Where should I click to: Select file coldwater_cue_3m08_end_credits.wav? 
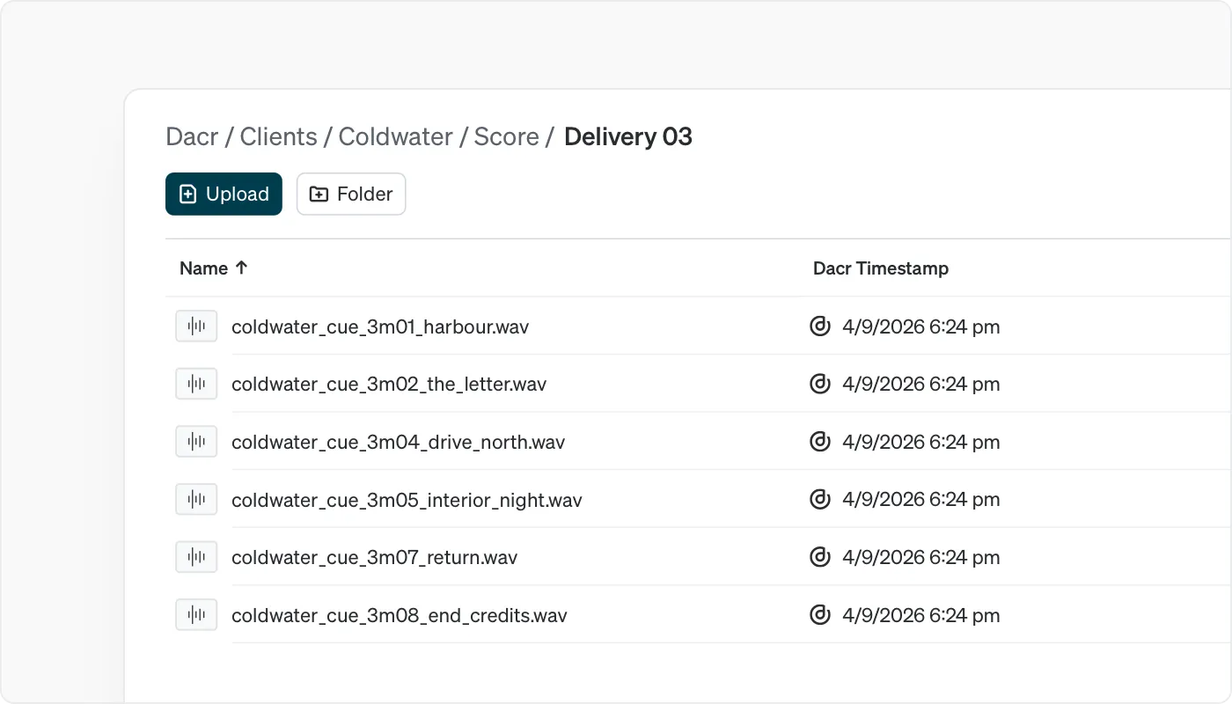(400, 616)
